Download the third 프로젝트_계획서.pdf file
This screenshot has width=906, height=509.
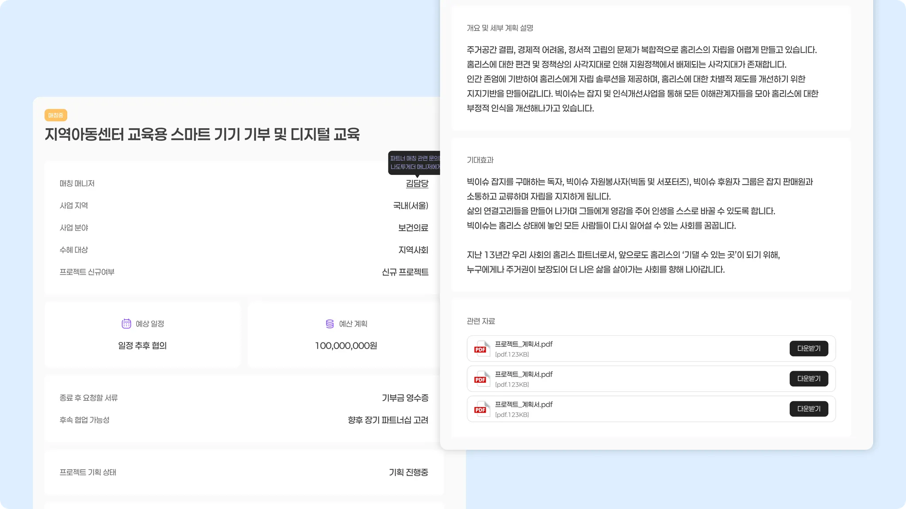(x=808, y=409)
